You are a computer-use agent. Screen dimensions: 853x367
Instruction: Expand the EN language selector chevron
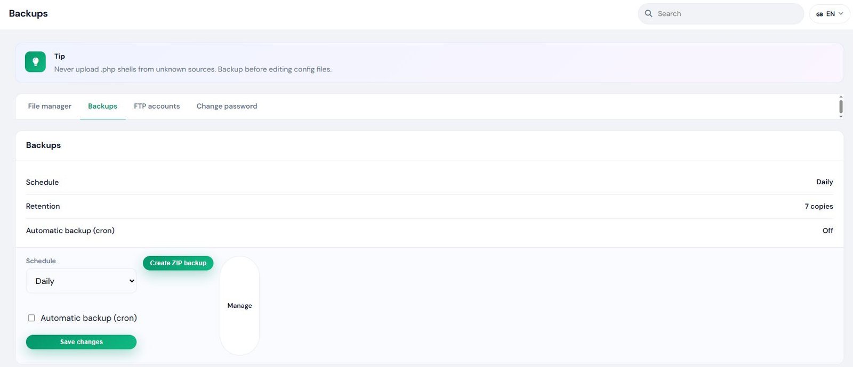(841, 14)
